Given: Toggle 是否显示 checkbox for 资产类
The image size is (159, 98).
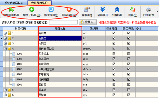Looking at the screenshot, I should tap(129, 33).
